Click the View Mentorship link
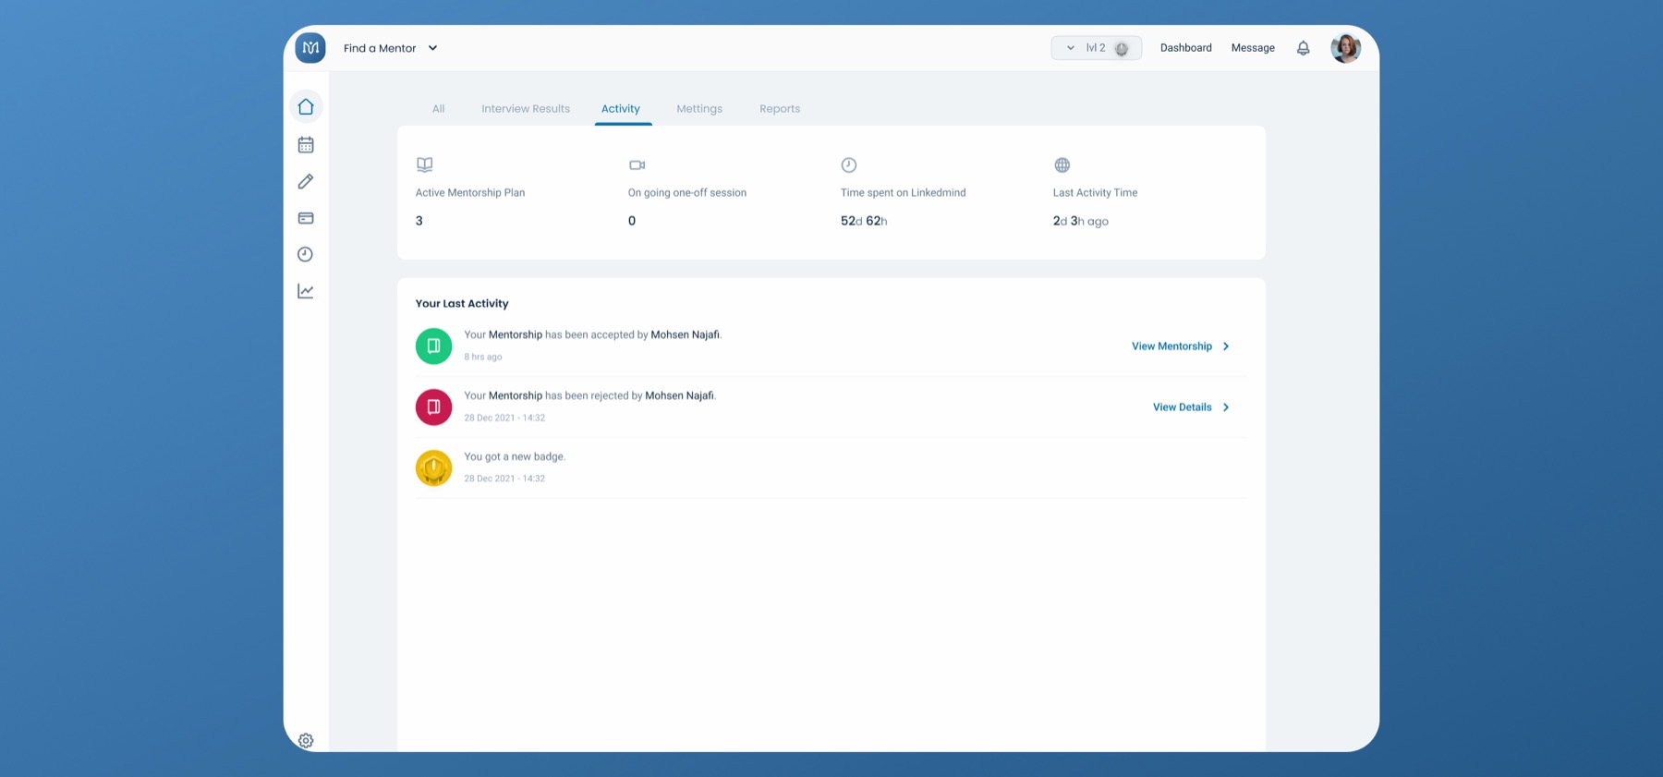The width and height of the screenshot is (1663, 777). [1181, 346]
